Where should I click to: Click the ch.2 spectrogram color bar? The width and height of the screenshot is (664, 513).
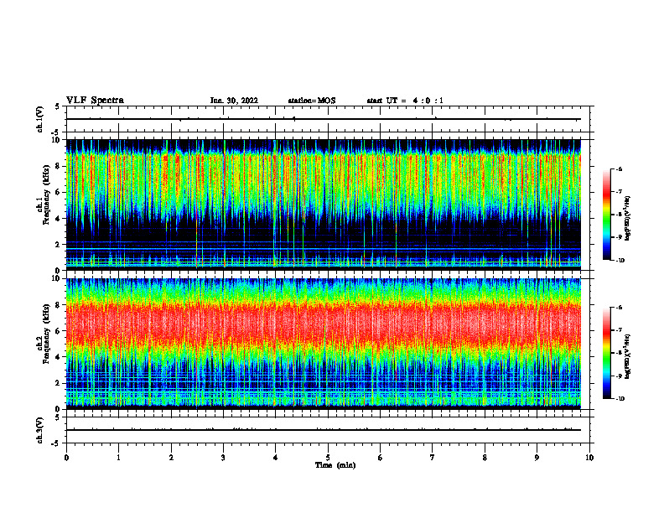pyautogui.click(x=607, y=353)
